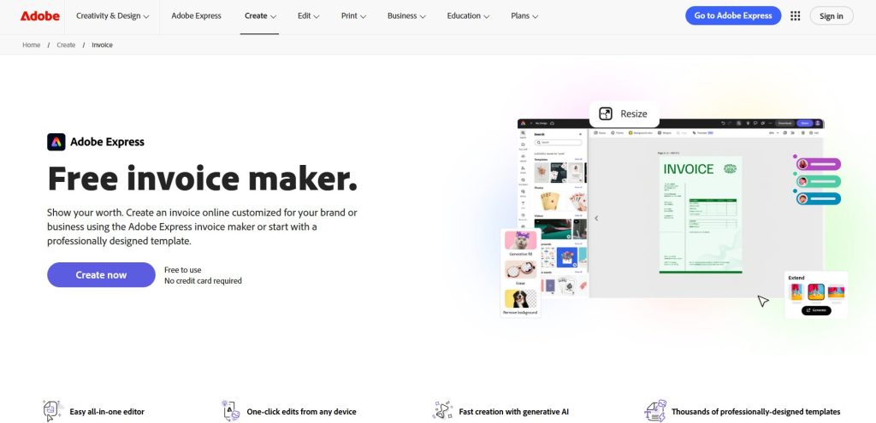Go to Home breadcrumb

[x=32, y=44]
